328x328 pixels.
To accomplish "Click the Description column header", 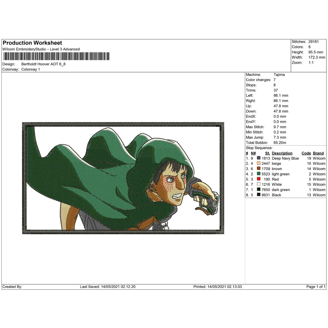I will (282, 153).
